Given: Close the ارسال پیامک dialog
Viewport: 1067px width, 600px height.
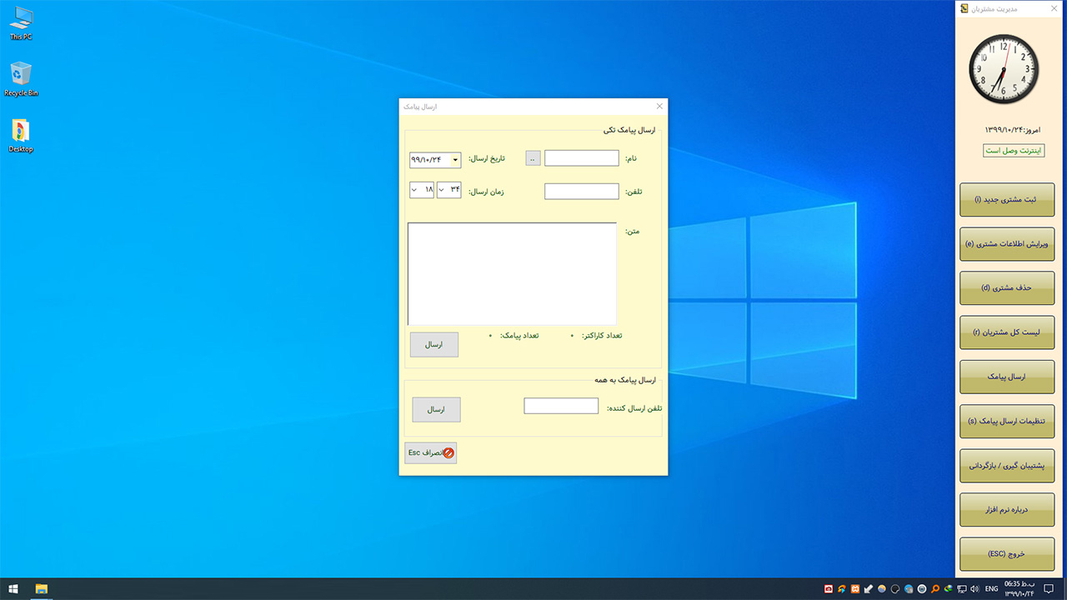Looking at the screenshot, I should (x=659, y=107).
